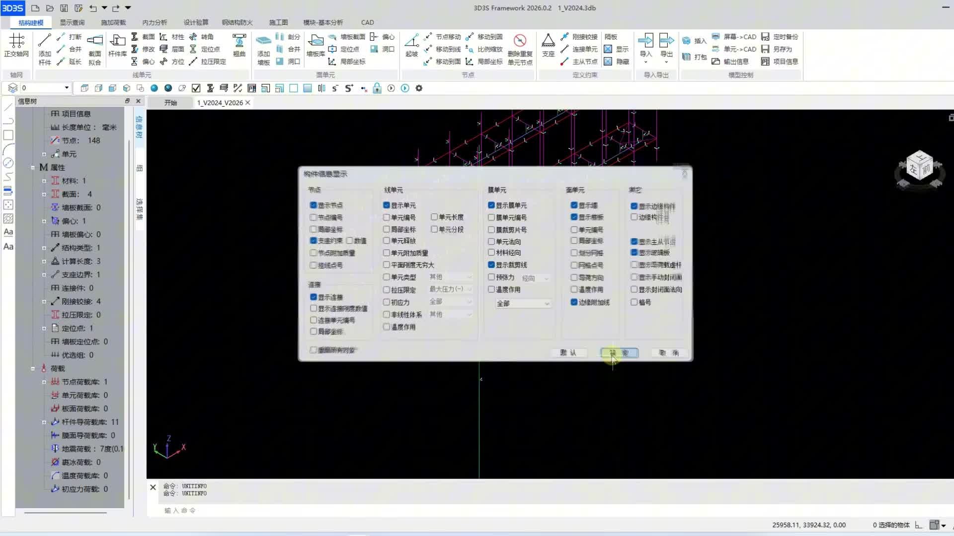The width and height of the screenshot is (954, 536).
Task: Open the 全部 dropdown under 膜单元
Action: [523, 303]
